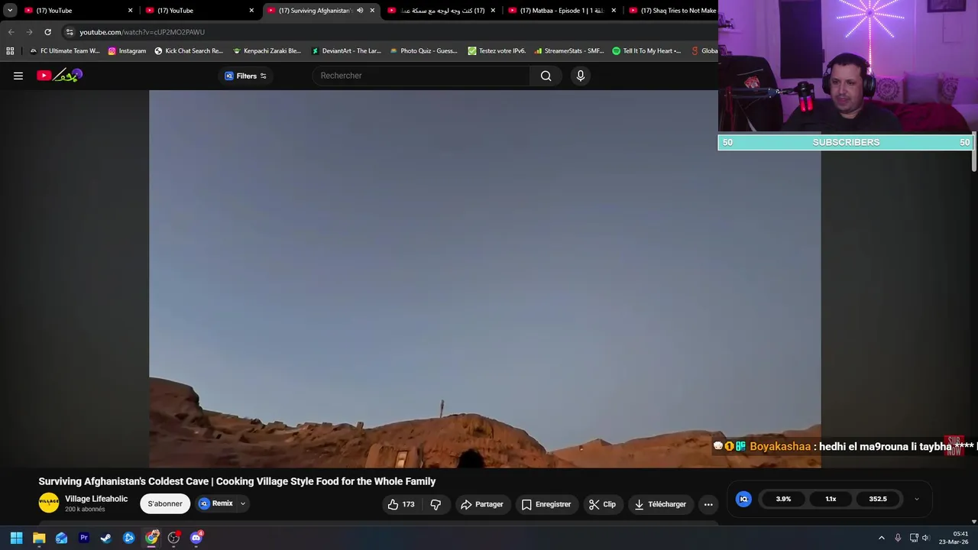
Task: Dislike the video
Action: click(x=436, y=504)
